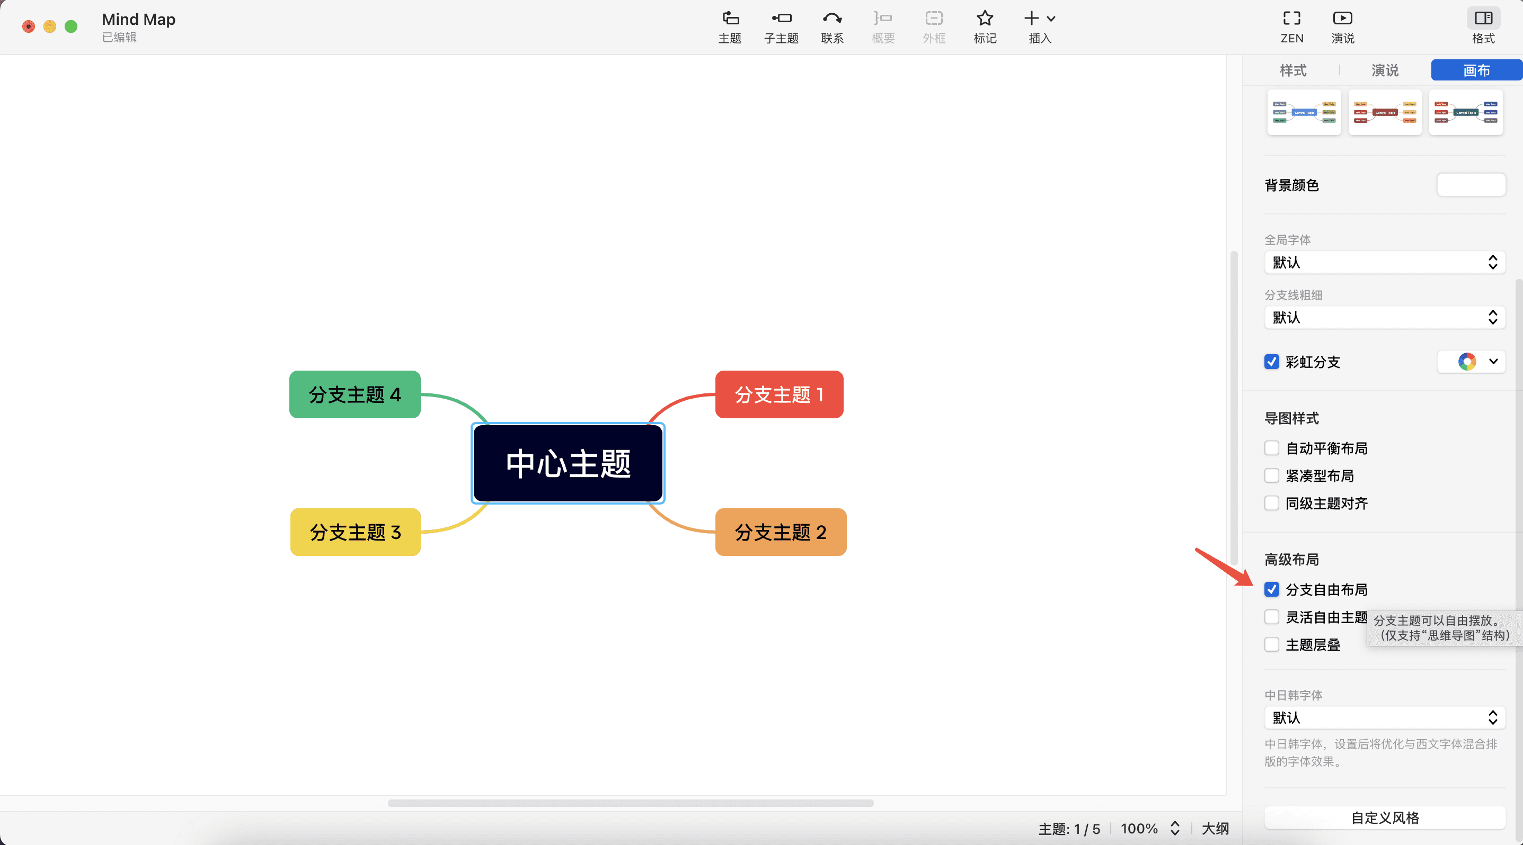Enter ZEN focus mode
Viewport: 1523px width, 845px height.
tap(1291, 26)
